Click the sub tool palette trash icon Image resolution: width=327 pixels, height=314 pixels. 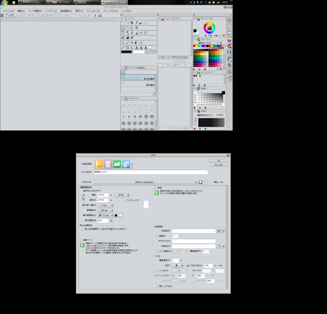click(x=155, y=94)
